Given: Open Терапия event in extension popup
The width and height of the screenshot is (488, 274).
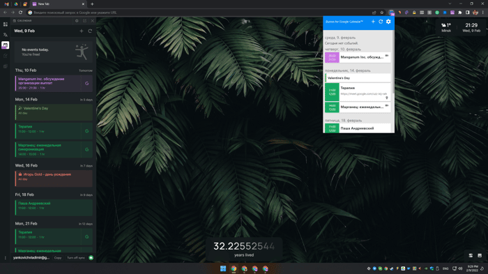Looking at the screenshot, I should click(x=358, y=92).
